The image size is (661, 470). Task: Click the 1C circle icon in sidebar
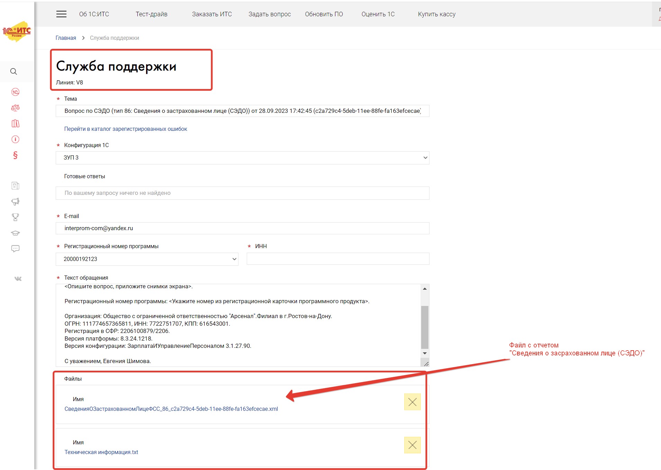point(15,92)
